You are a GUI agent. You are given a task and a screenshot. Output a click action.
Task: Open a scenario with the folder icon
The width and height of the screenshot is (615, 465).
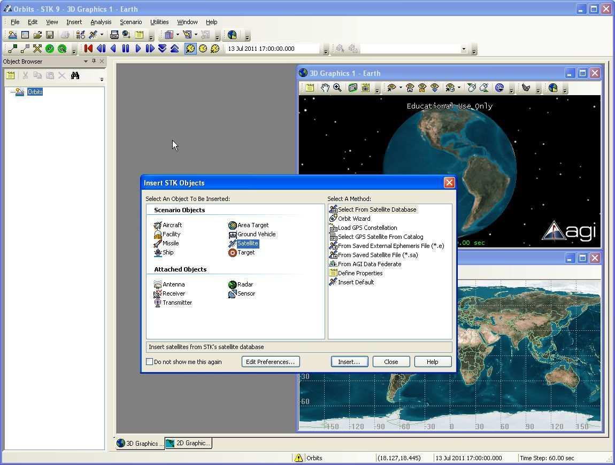coord(37,35)
